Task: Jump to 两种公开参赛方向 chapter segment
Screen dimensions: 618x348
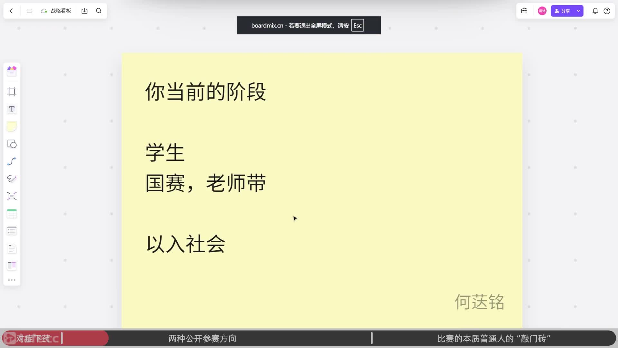Action: pos(202,339)
